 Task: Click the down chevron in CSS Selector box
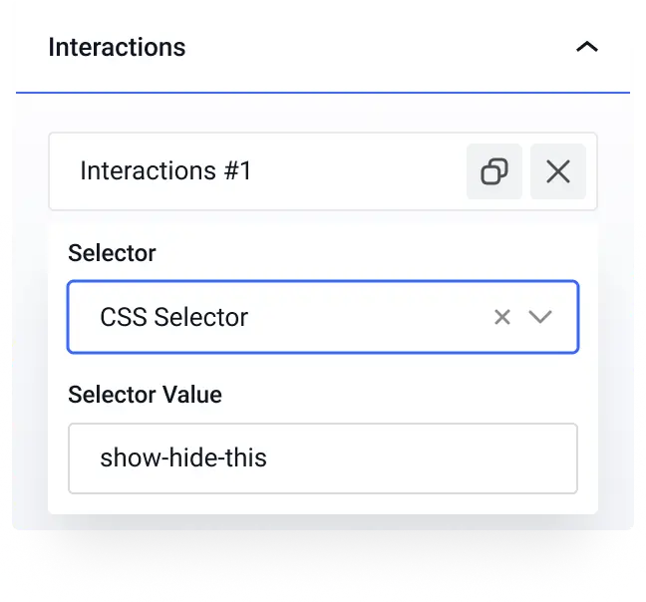539,317
